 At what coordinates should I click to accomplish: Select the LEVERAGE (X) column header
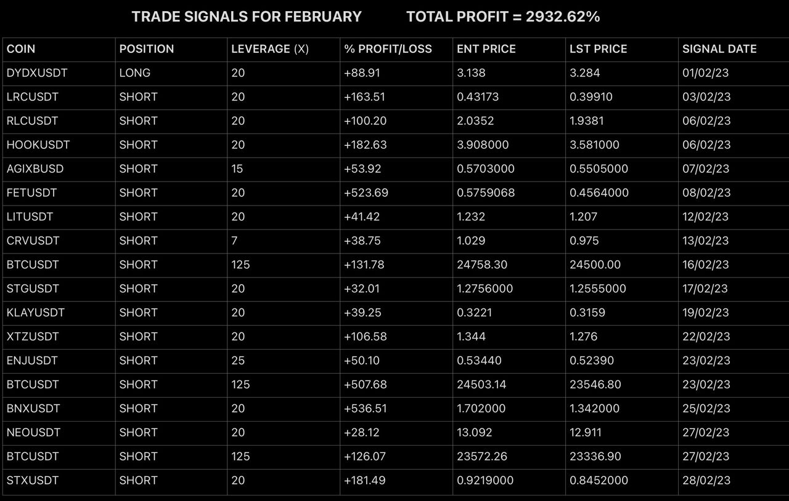270,49
